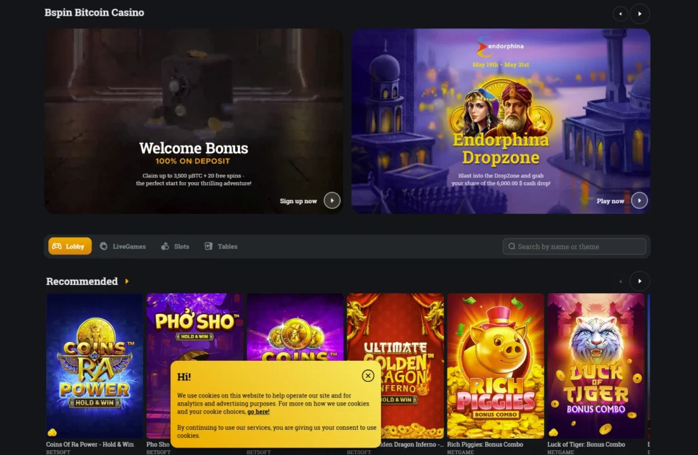Click the Sign up now text

pos(298,201)
